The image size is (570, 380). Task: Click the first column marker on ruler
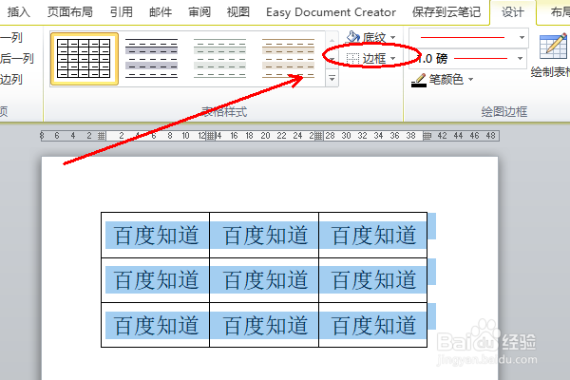(x=102, y=136)
